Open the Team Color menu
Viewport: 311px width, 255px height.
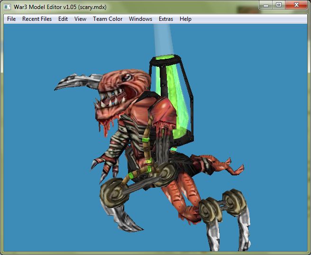coord(108,19)
